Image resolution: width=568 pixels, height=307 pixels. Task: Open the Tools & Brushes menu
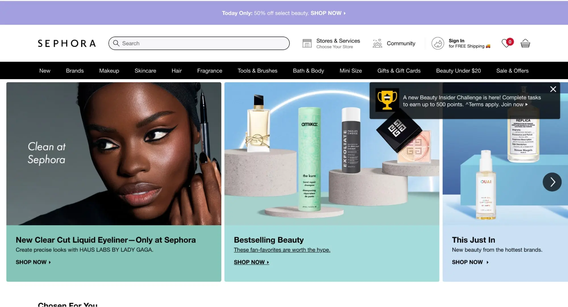[257, 71]
